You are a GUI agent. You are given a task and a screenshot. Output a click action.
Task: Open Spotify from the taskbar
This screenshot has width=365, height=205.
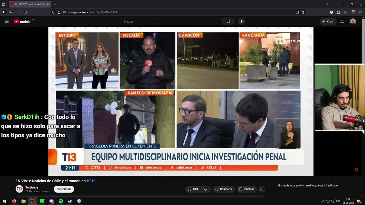[x=61, y=201]
